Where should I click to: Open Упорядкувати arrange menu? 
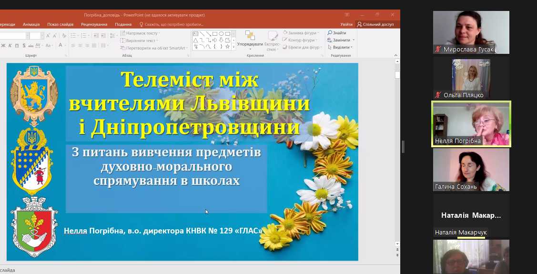tap(250, 41)
